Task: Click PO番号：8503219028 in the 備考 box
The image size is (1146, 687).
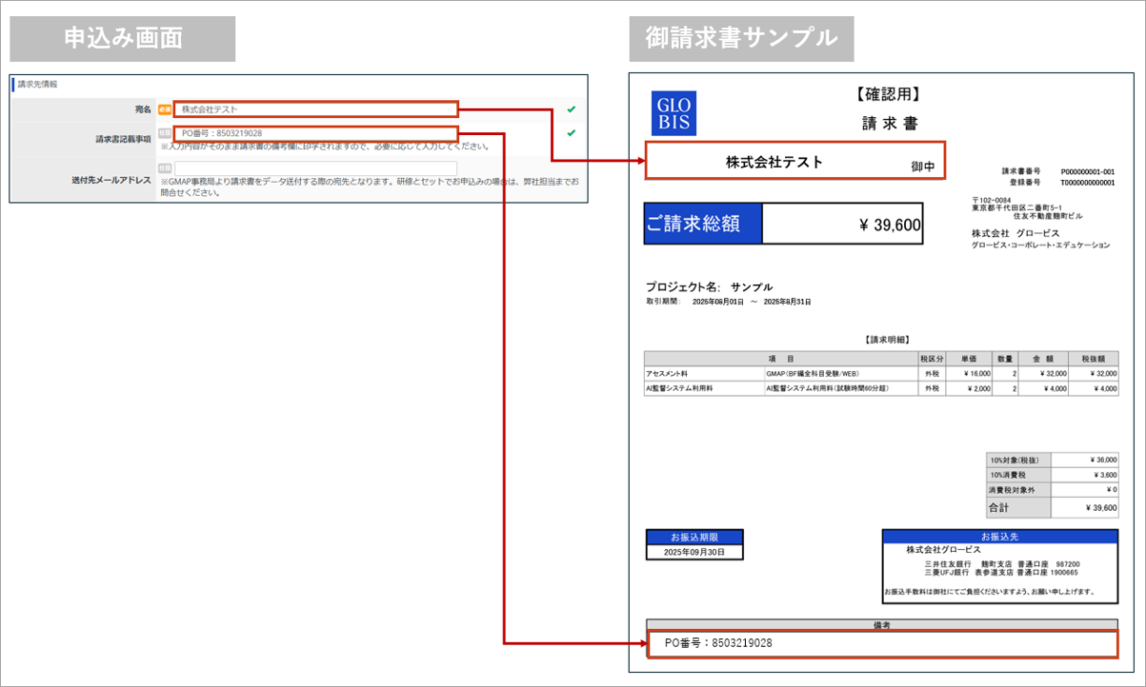Action: [x=718, y=644]
